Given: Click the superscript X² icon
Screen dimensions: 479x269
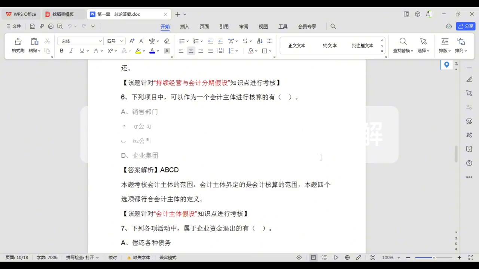Looking at the screenshot, I should [110, 51].
